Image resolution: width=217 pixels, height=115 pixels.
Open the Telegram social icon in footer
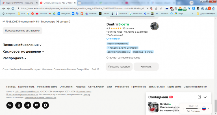pos(28,105)
